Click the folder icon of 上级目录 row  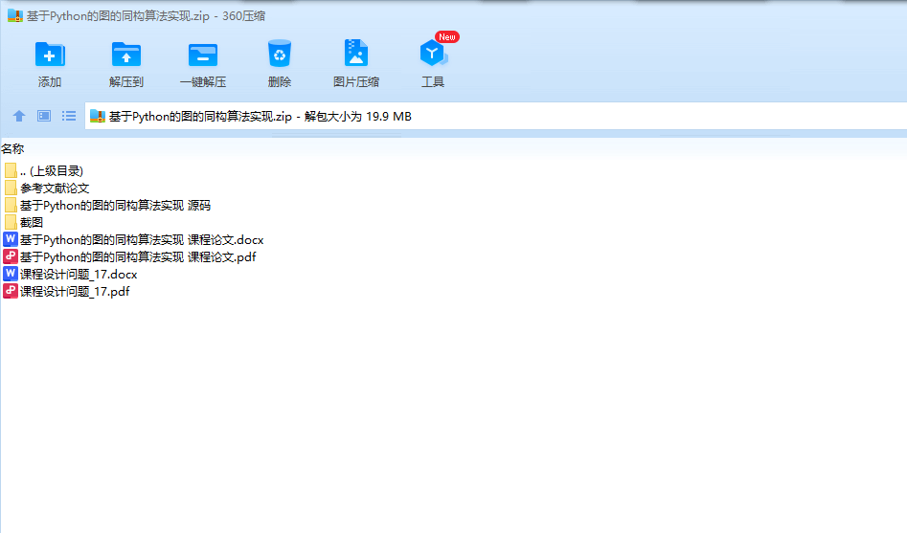click(11, 170)
